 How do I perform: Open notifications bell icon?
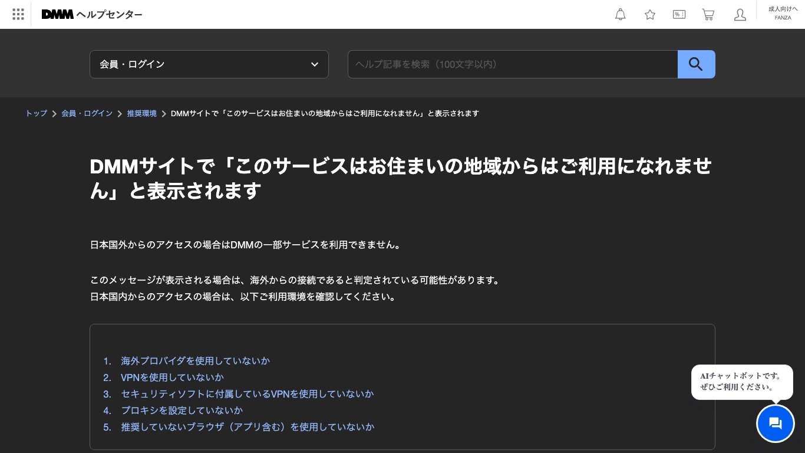tap(621, 14)
